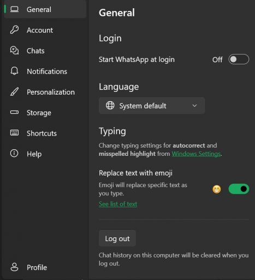View the Shortcuts section
This screenshot has height=280, width=255.
point(45,133)
